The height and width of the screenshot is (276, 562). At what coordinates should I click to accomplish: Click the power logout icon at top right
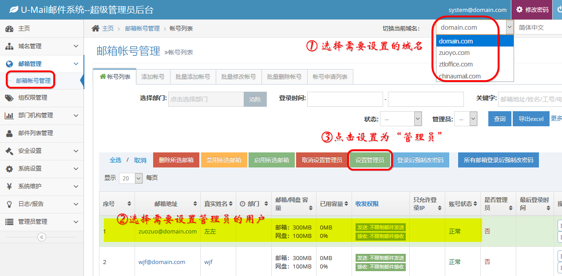pyautogui.click(x=558, y=9)
